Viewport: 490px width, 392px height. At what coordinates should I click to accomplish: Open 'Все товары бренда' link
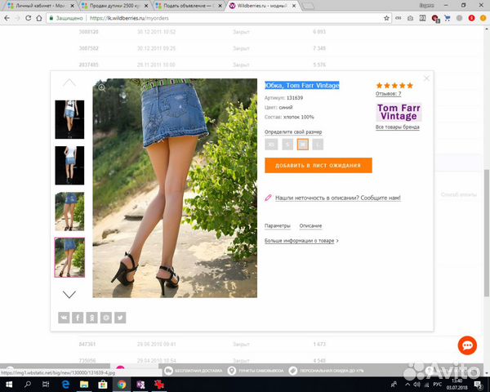point(398,127)
